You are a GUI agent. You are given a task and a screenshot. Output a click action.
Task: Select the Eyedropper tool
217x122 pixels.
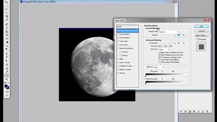7,72
